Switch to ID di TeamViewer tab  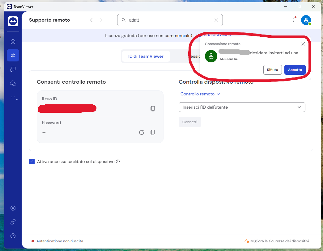point(146,56)
